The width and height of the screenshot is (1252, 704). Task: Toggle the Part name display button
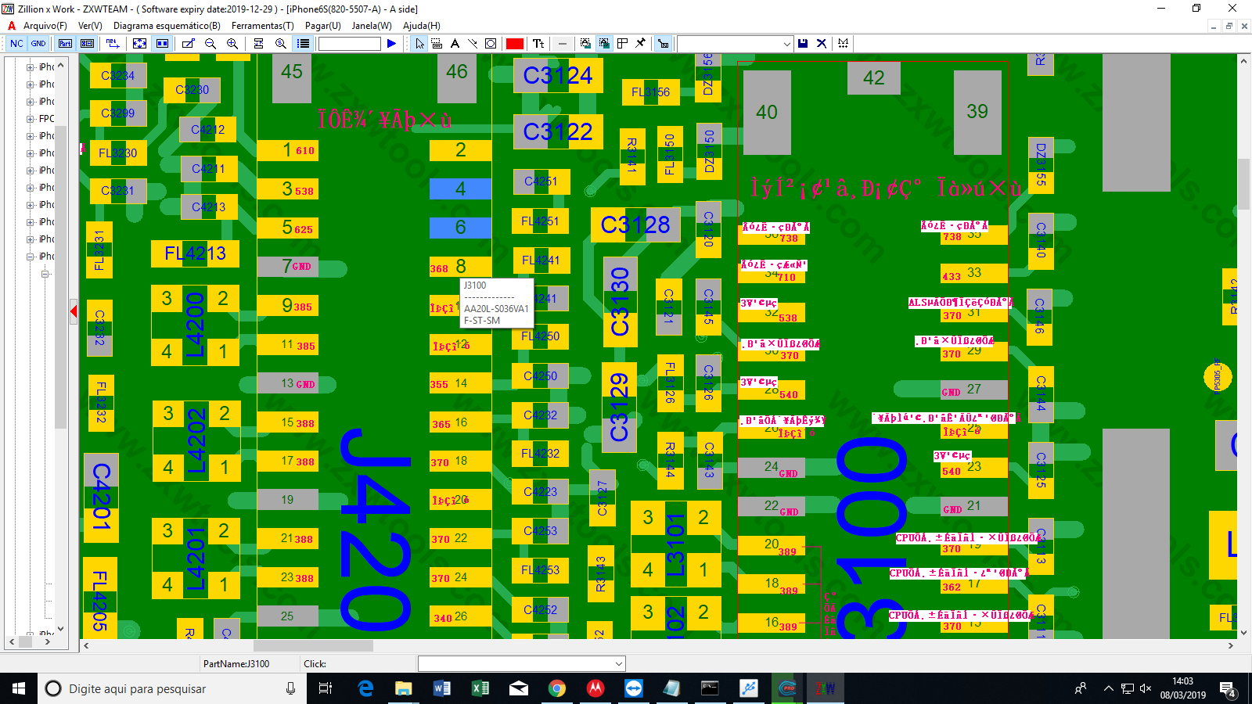tap(66, 44)
